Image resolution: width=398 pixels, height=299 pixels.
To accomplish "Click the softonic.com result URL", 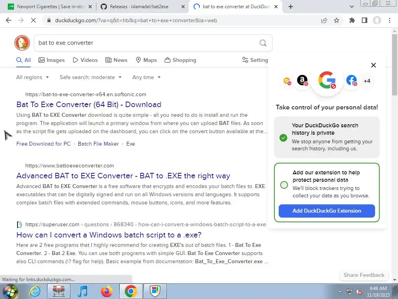I will pos(86,94).
